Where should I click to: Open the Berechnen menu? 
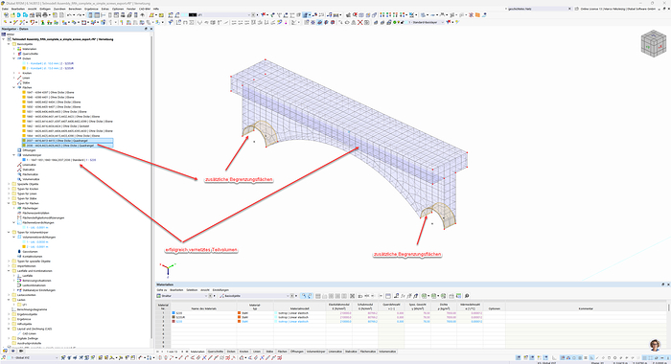(x=75, y=9)
